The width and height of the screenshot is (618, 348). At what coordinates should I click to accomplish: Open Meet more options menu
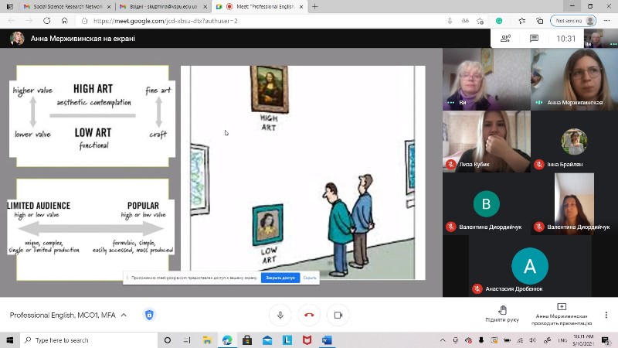(606, 315)
